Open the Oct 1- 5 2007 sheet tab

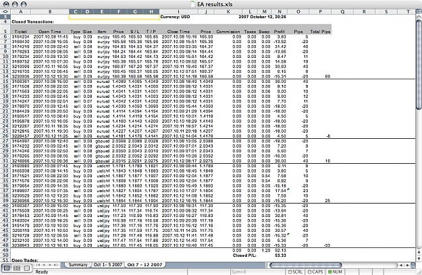click(x=107, y=264)
